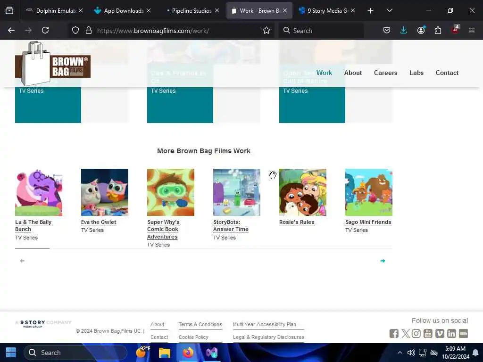Open footer Cookie Policy link
The height and width of the screenshot is (362, 483).
pos(193,337)
